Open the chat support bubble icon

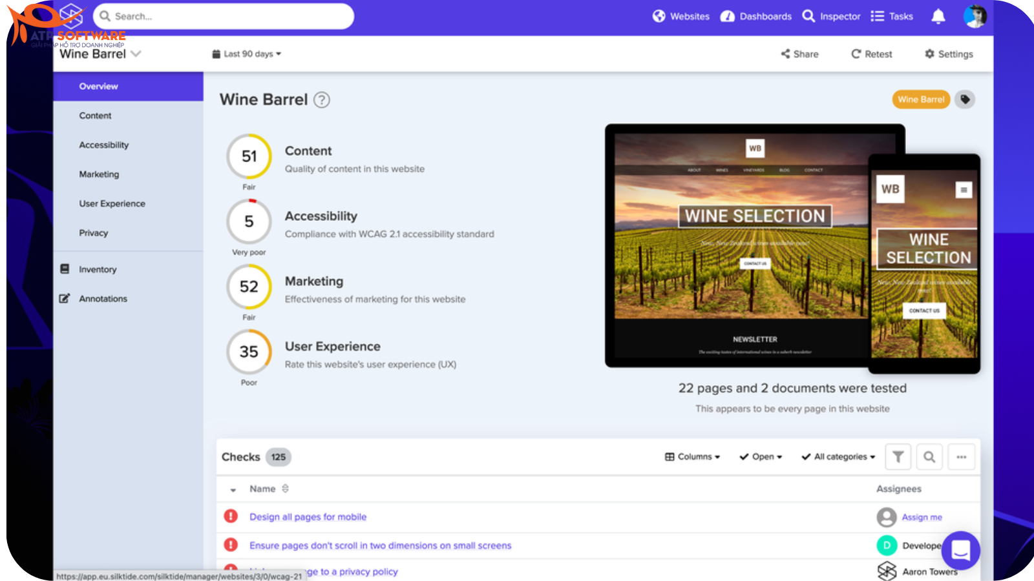click(x=960, y=550)
